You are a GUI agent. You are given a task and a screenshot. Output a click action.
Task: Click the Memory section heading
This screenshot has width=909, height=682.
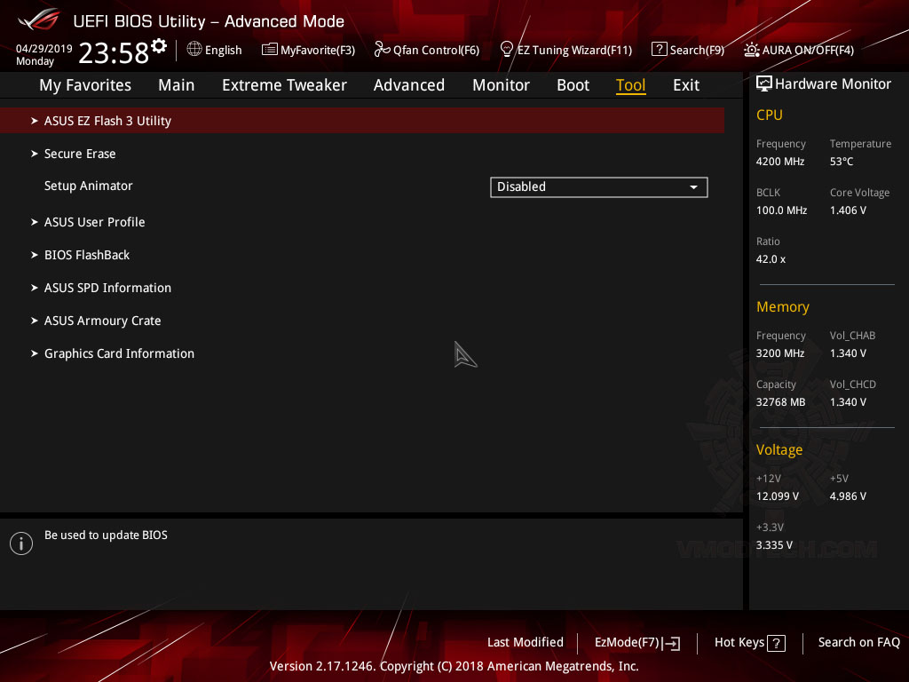point(782,306)
